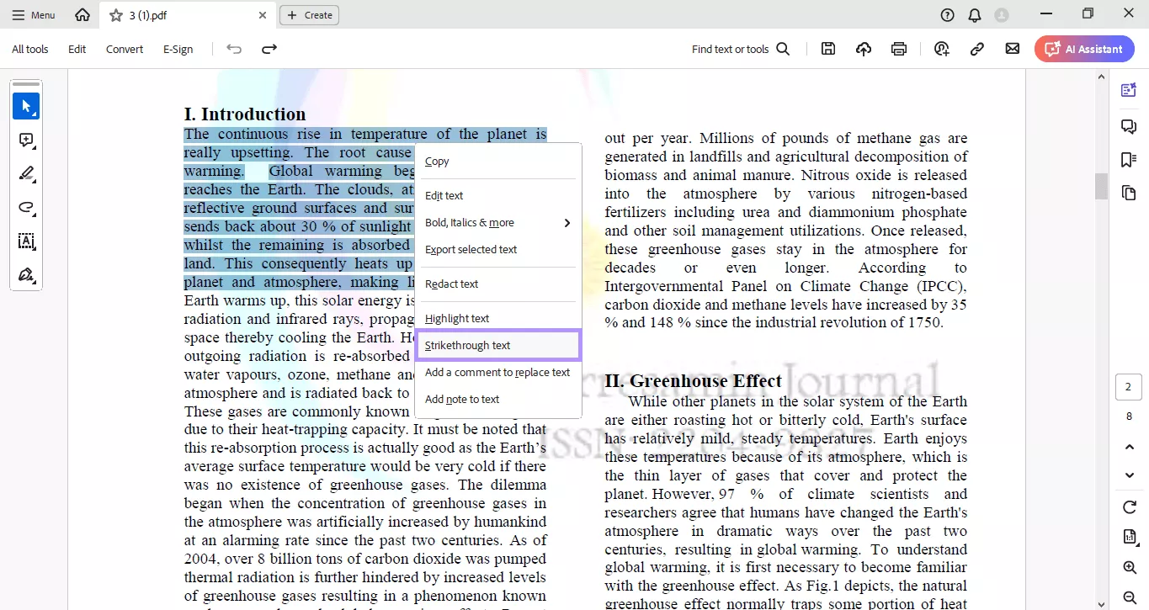Select the Highlight tool
Viewport: 1149px width, 610px height.
[26, 174]
